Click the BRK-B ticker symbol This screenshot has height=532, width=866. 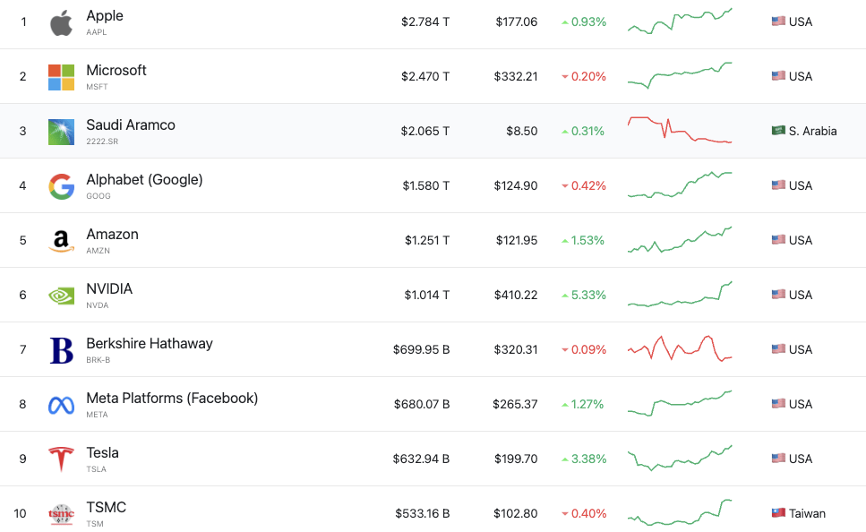(x=99, y=360)
